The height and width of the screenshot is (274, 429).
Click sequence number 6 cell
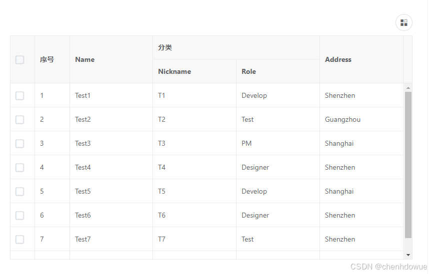pos(52,215)
